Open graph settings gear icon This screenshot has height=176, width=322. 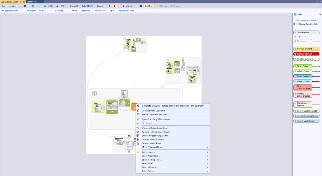[141, 6]
